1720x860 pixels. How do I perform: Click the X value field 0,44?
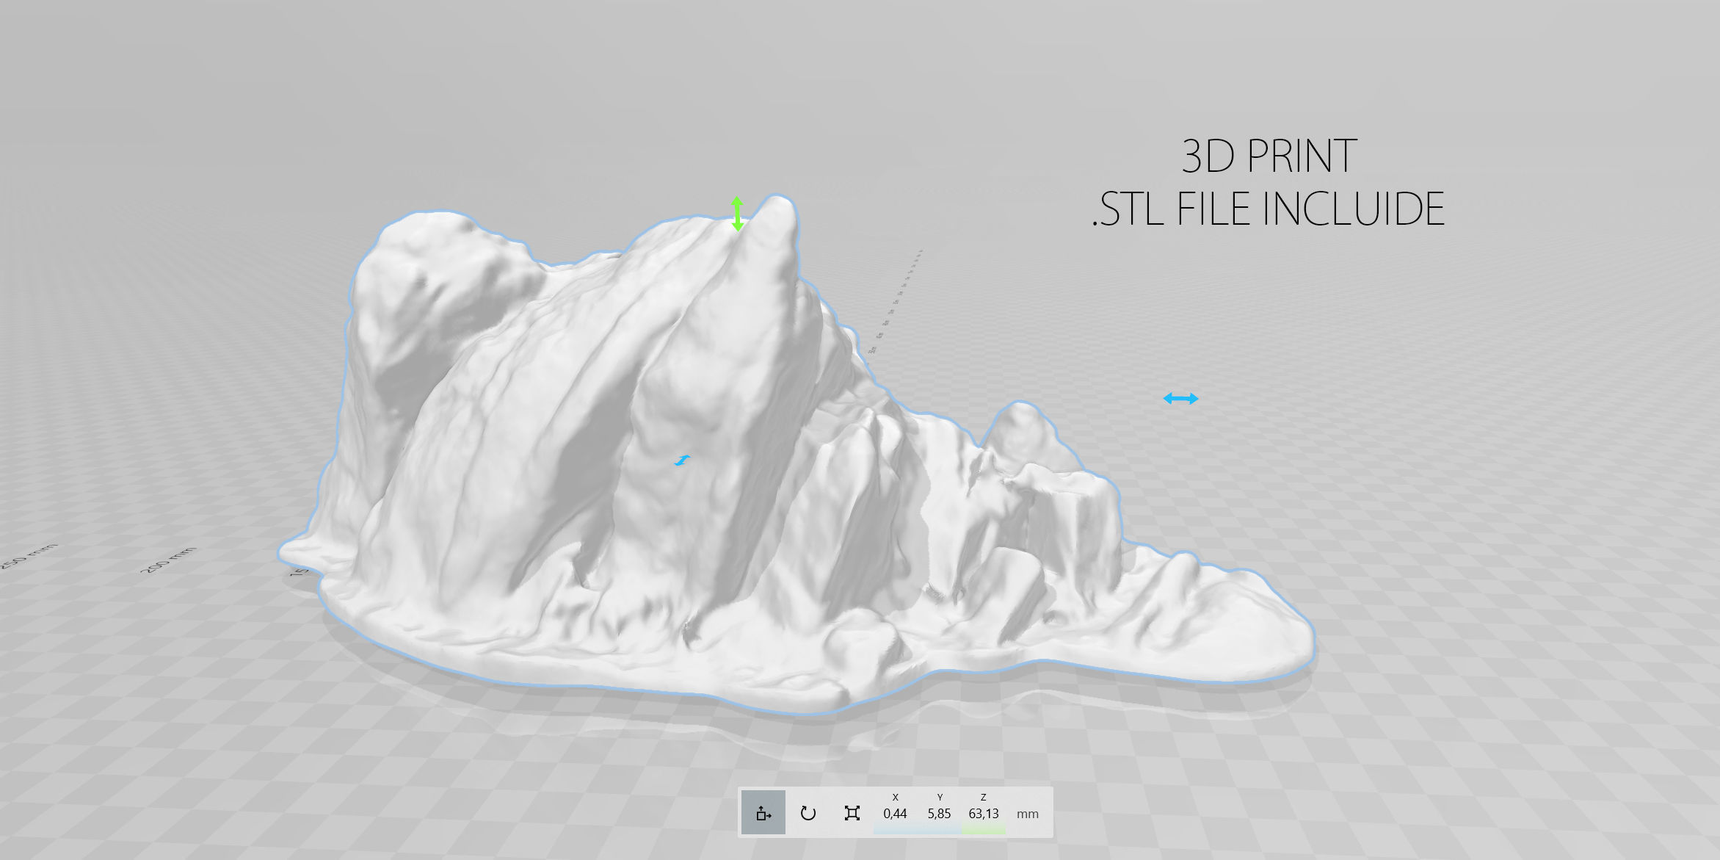(895, 813)
